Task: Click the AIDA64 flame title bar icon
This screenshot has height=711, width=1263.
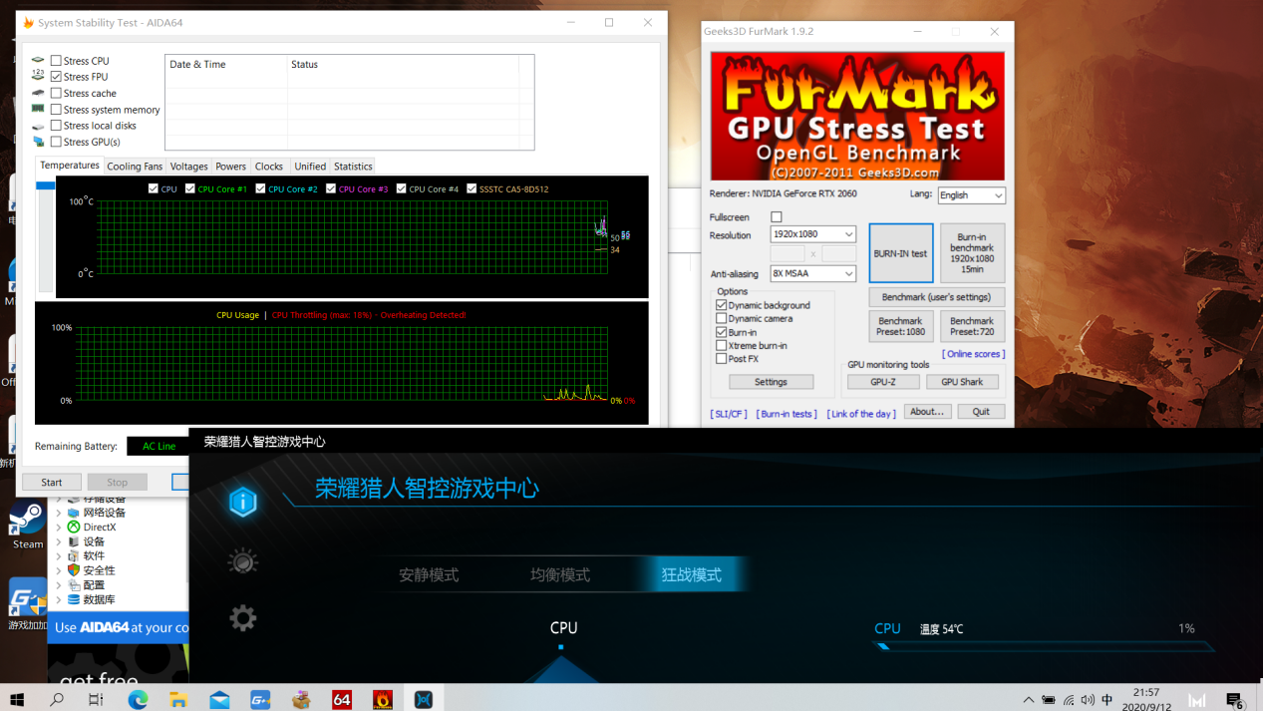Action: pos(28,23)
